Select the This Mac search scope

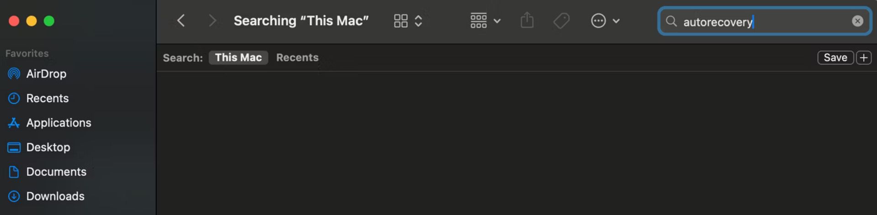(x=238, y=58)
